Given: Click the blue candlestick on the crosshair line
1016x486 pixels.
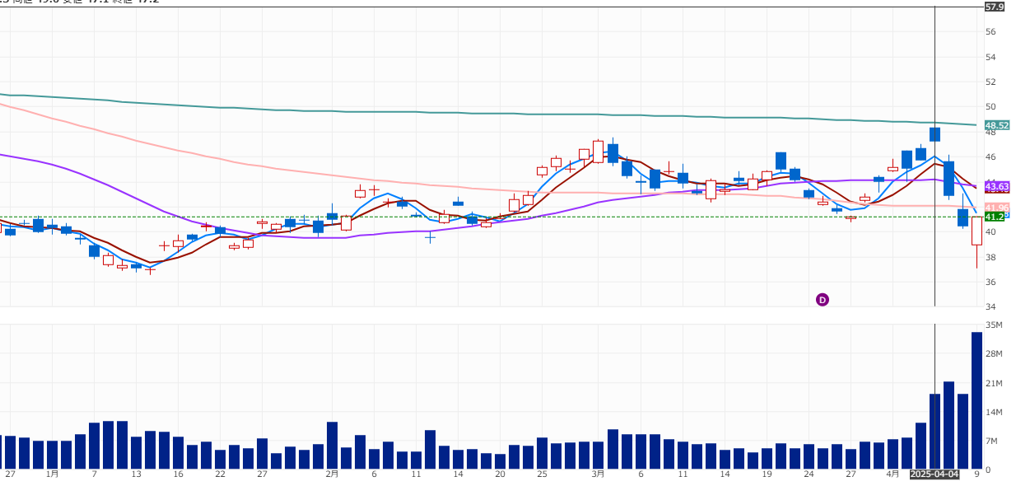Looking at the screenshot, I should [x=934, y=134].
